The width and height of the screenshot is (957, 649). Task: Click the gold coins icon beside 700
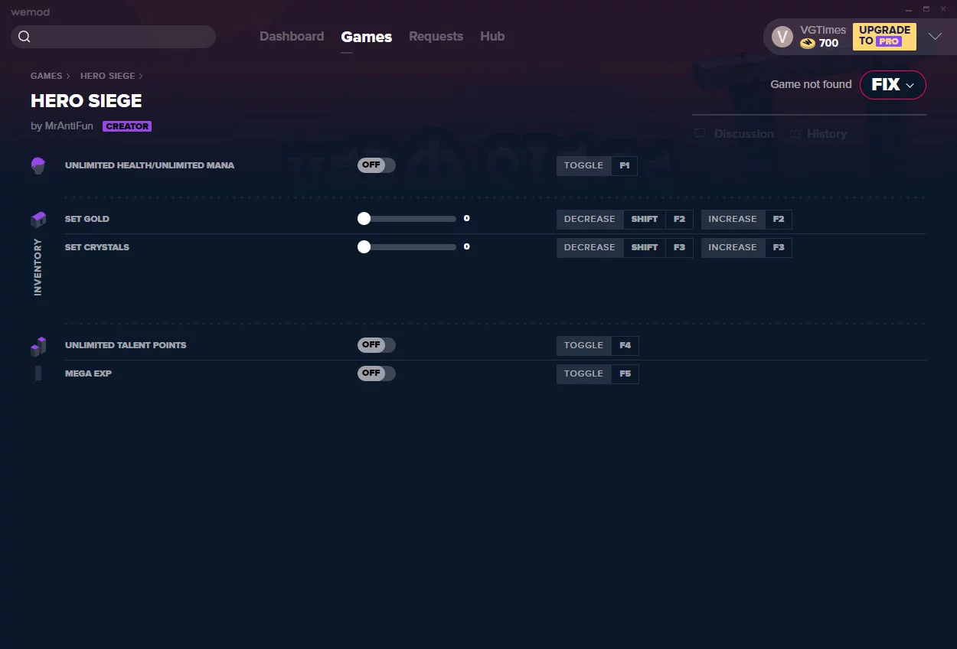(808, 44)
